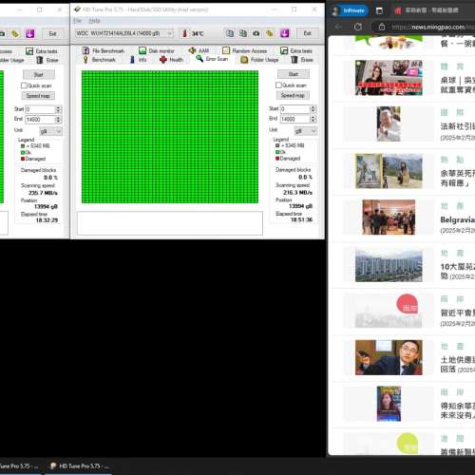Expand Unit dropdown in right HD Tune window
Viewport: 475px width, 475px height.
313,131
